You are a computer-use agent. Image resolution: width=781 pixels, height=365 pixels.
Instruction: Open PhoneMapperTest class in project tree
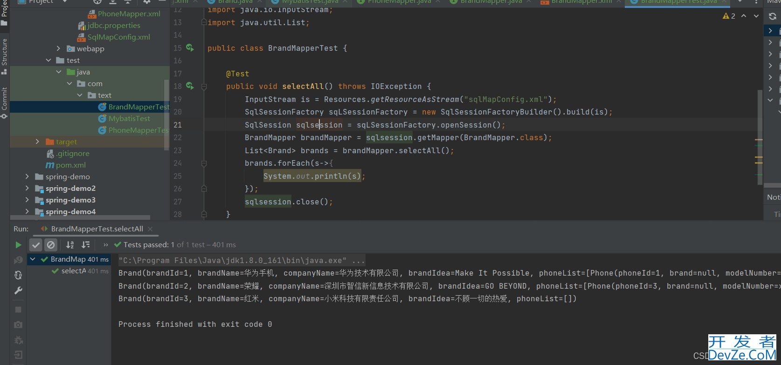point(133,130)
